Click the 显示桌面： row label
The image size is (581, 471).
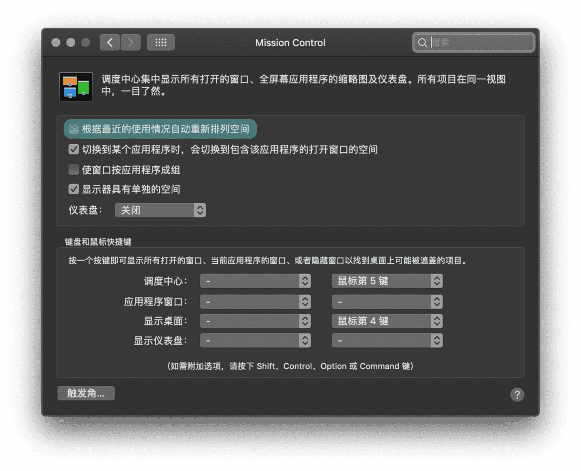165,321
